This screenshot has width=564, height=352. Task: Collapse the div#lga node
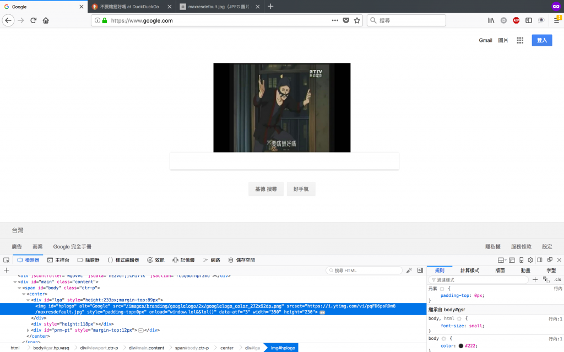[x=28, y=300]
